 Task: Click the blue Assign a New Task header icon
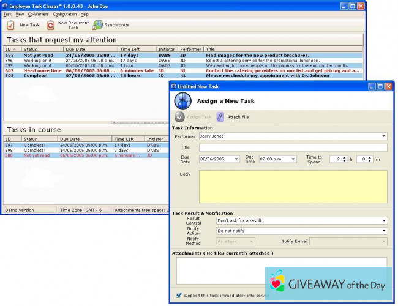(x=182, y=100)
